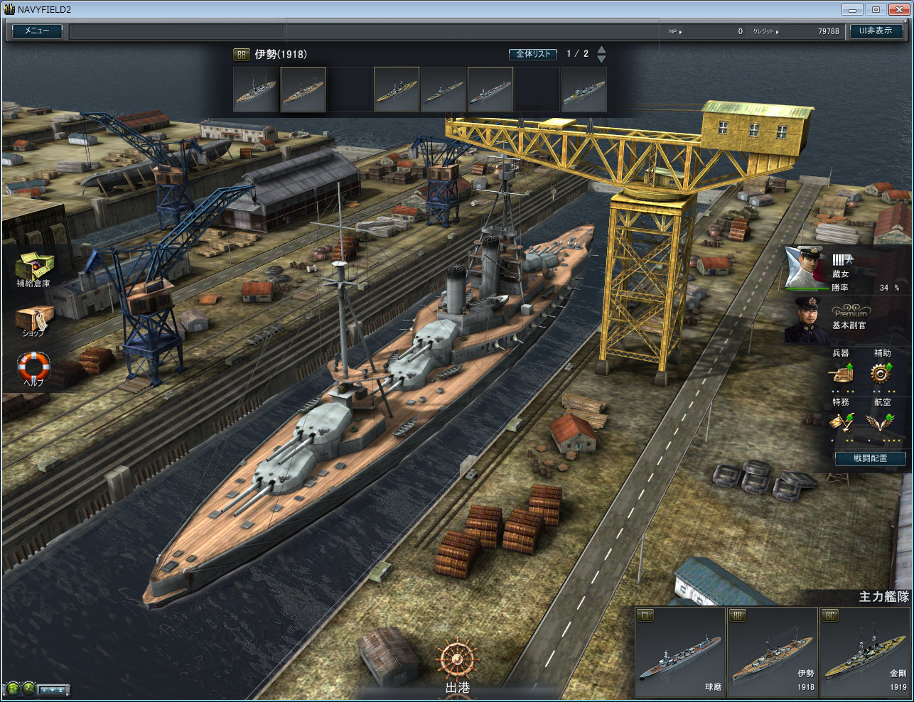
Task: Select the 兵器 weapons turret icon
Action: coord(842,373)
